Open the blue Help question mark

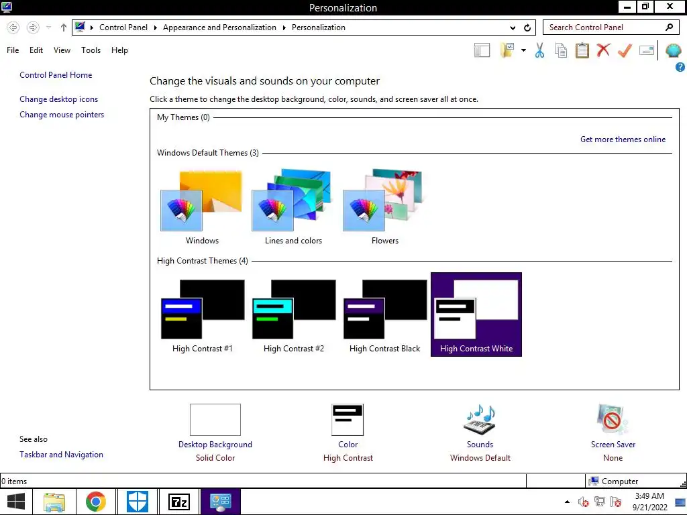tap(680, 67)
